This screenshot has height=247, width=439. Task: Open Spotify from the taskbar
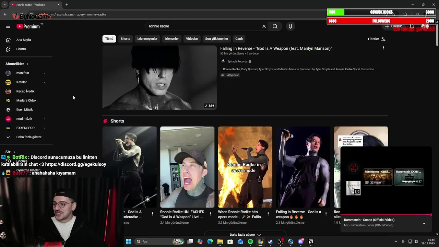tap(250, 242)
